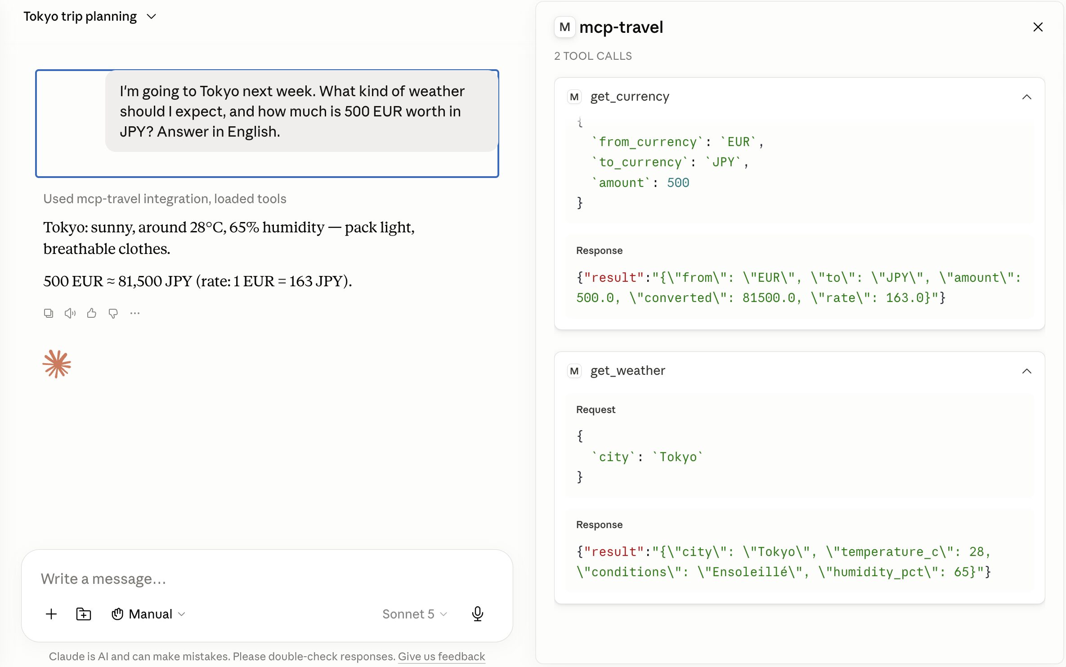Click the mcp-travel panel title
Image resolution: width=1066 pixels, height=667 pixels.
621,27
